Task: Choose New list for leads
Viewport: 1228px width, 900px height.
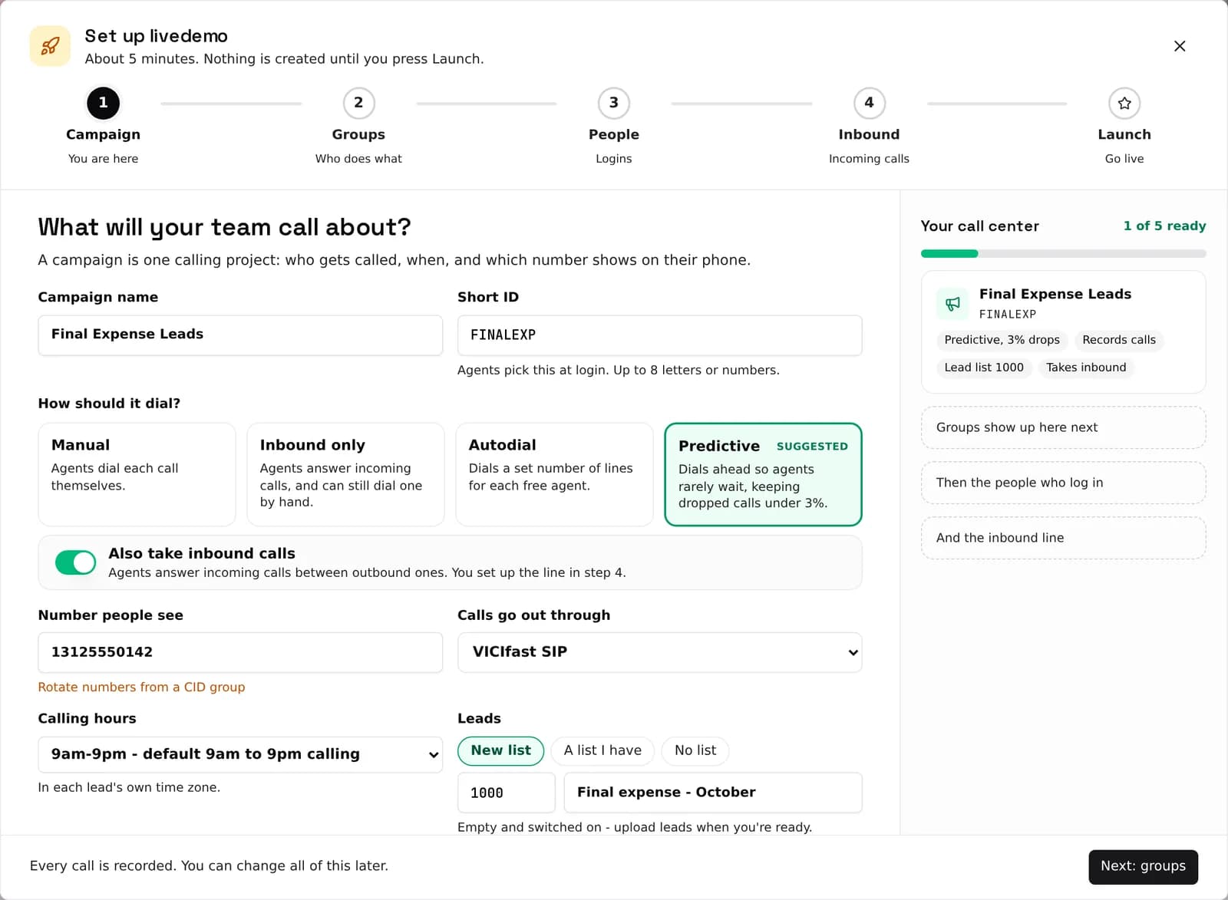Action: click(x=500, y=750)
